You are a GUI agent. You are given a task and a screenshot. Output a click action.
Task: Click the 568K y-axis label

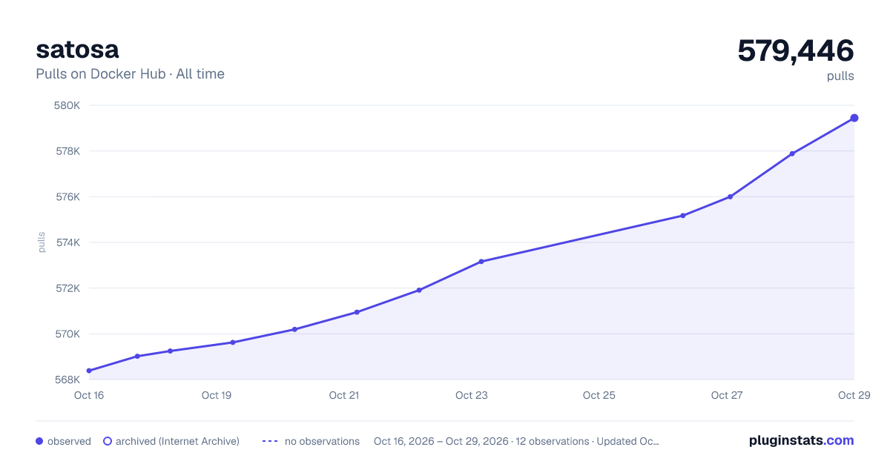67,380
